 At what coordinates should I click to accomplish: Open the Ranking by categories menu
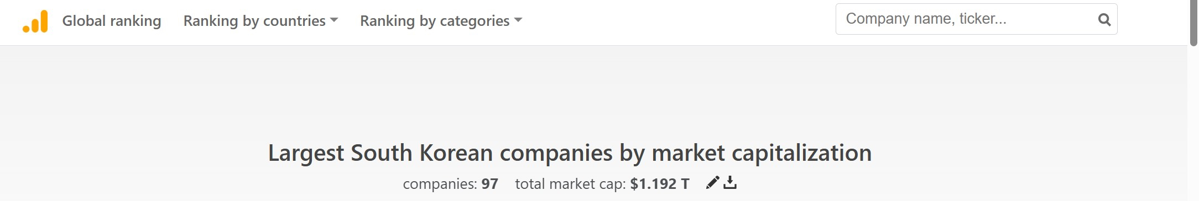pos(441,21)
